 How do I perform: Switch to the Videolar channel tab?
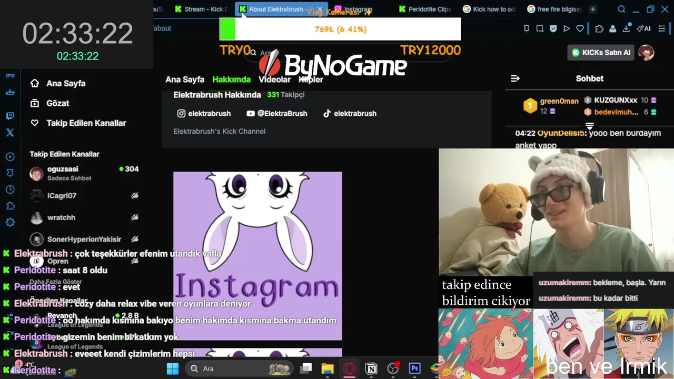[x=274, y=79]
